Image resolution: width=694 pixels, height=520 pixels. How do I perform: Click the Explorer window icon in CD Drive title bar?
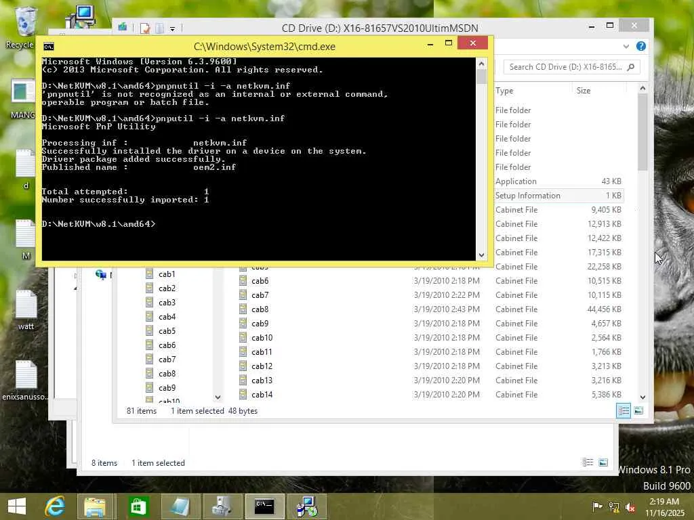123,27
